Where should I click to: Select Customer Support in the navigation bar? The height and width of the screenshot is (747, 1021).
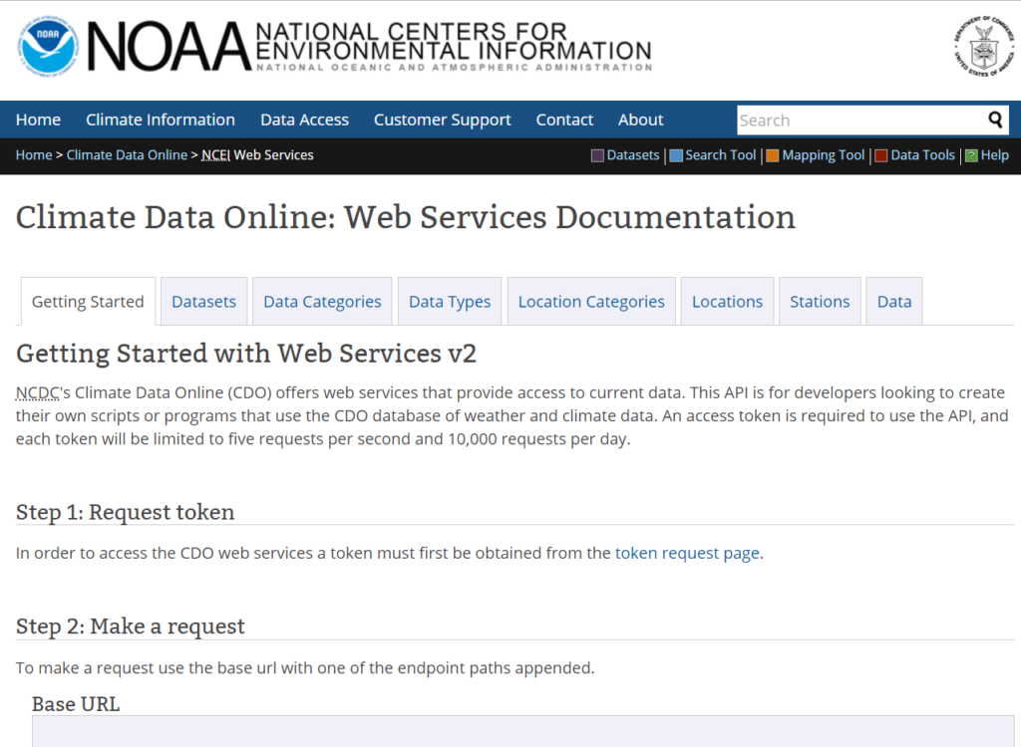click(442, 120)
